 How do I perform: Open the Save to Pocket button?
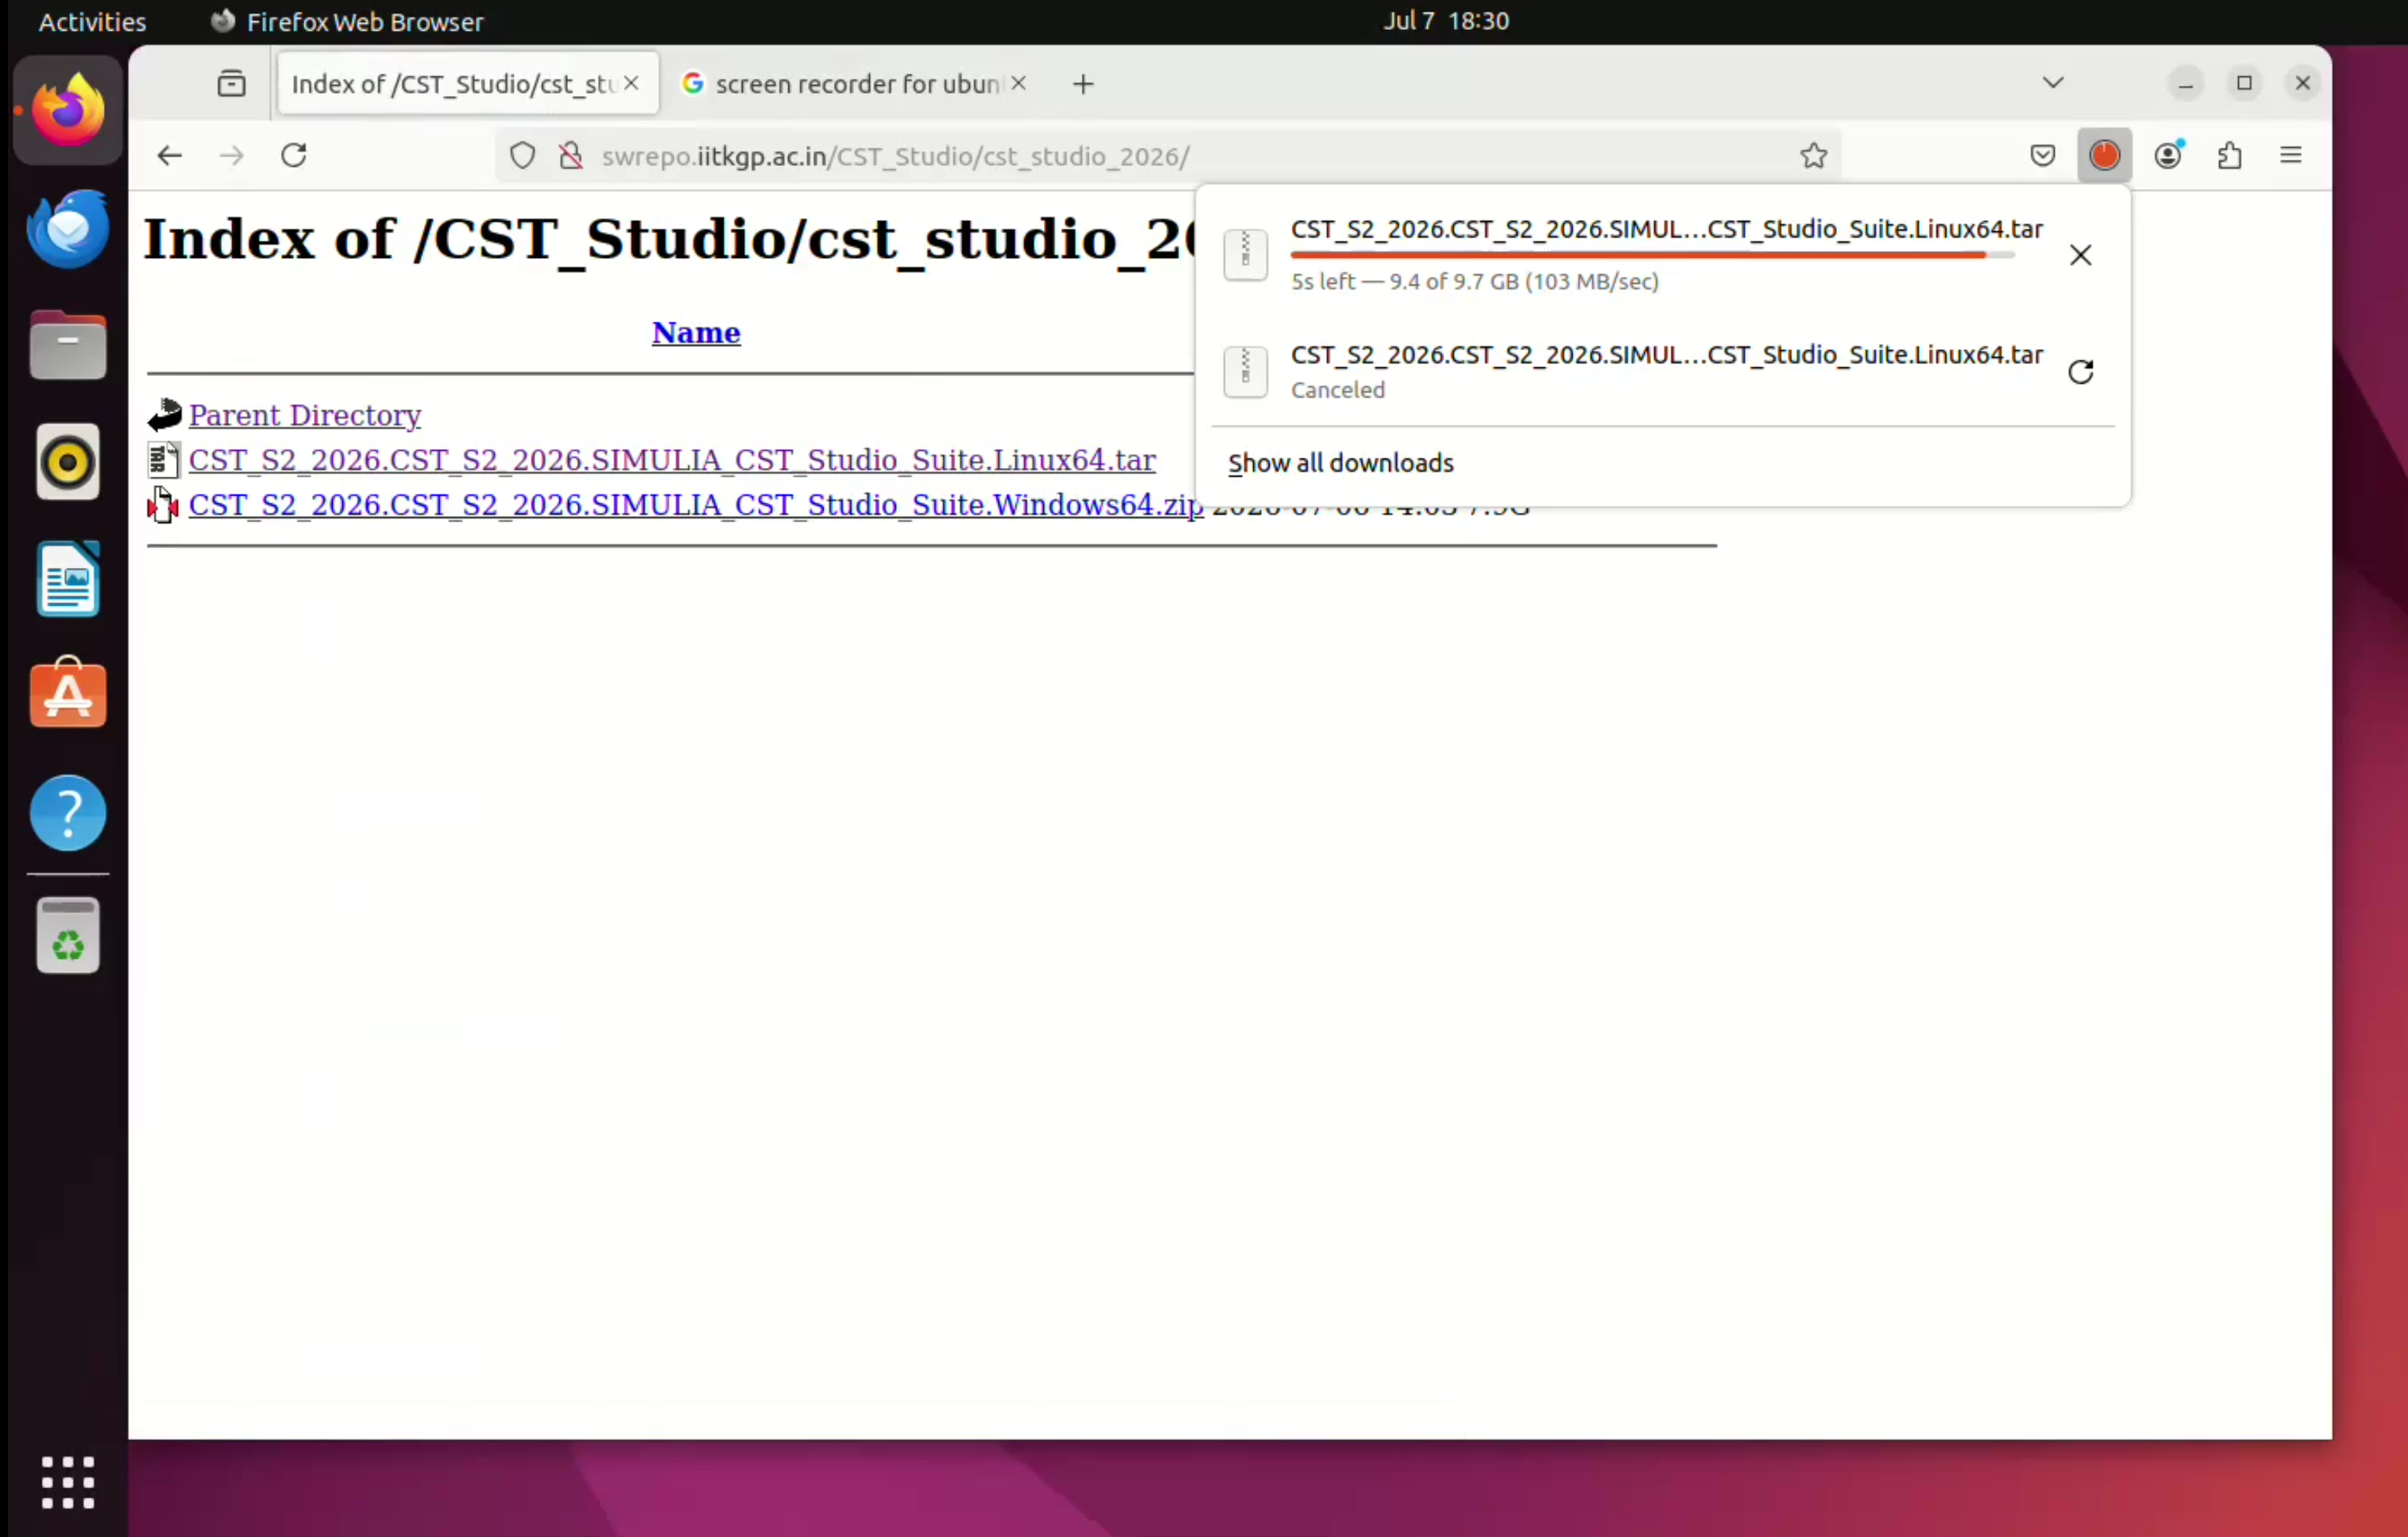tap(2042, 155)
